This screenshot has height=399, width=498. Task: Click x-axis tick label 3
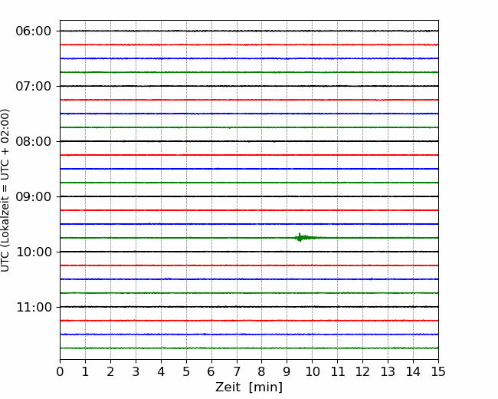[x=136, y=371]
